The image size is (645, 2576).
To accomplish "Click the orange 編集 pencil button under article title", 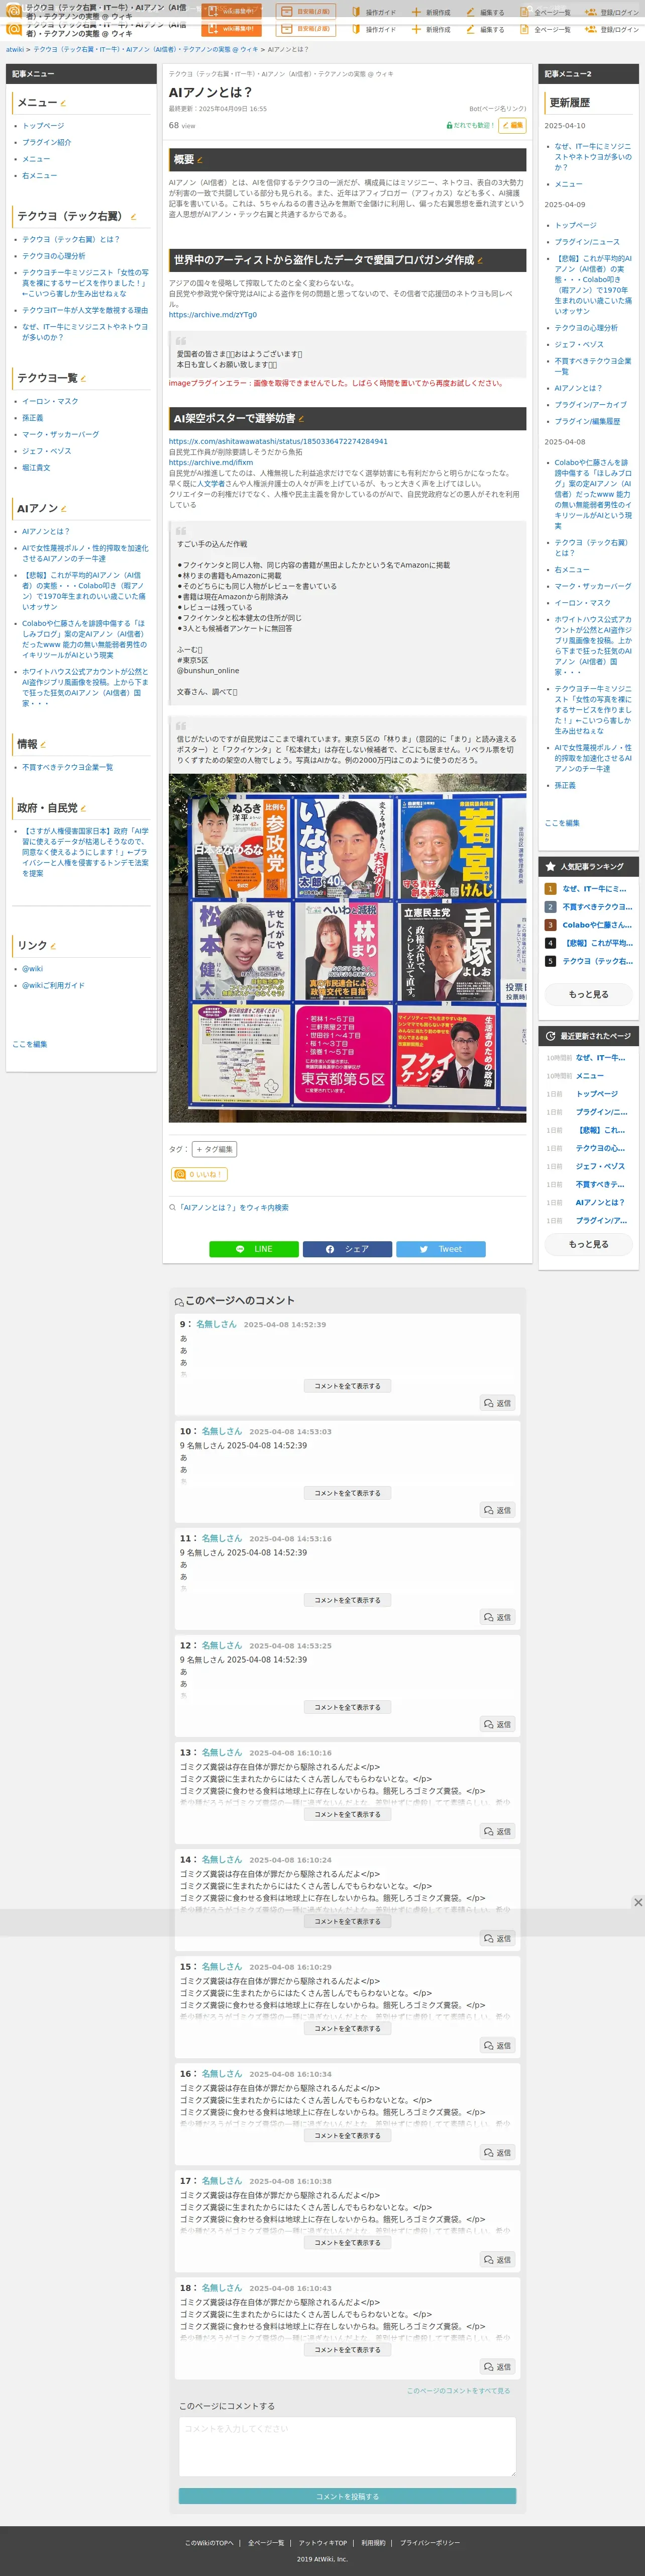I will point(512,125).
